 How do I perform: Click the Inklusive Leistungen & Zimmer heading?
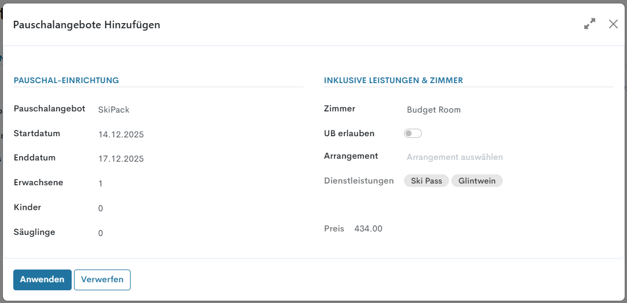pos(394,80)
